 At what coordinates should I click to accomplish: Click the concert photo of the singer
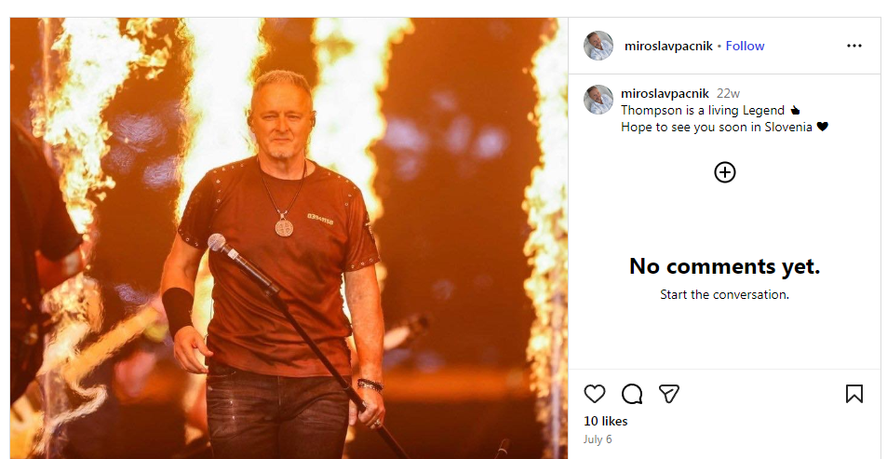[289, 238]
